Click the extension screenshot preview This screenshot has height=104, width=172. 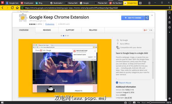[x=65, y=68]
